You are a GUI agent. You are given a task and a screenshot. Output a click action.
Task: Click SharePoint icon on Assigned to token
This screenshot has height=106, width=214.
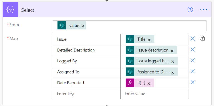click(130, 72)
